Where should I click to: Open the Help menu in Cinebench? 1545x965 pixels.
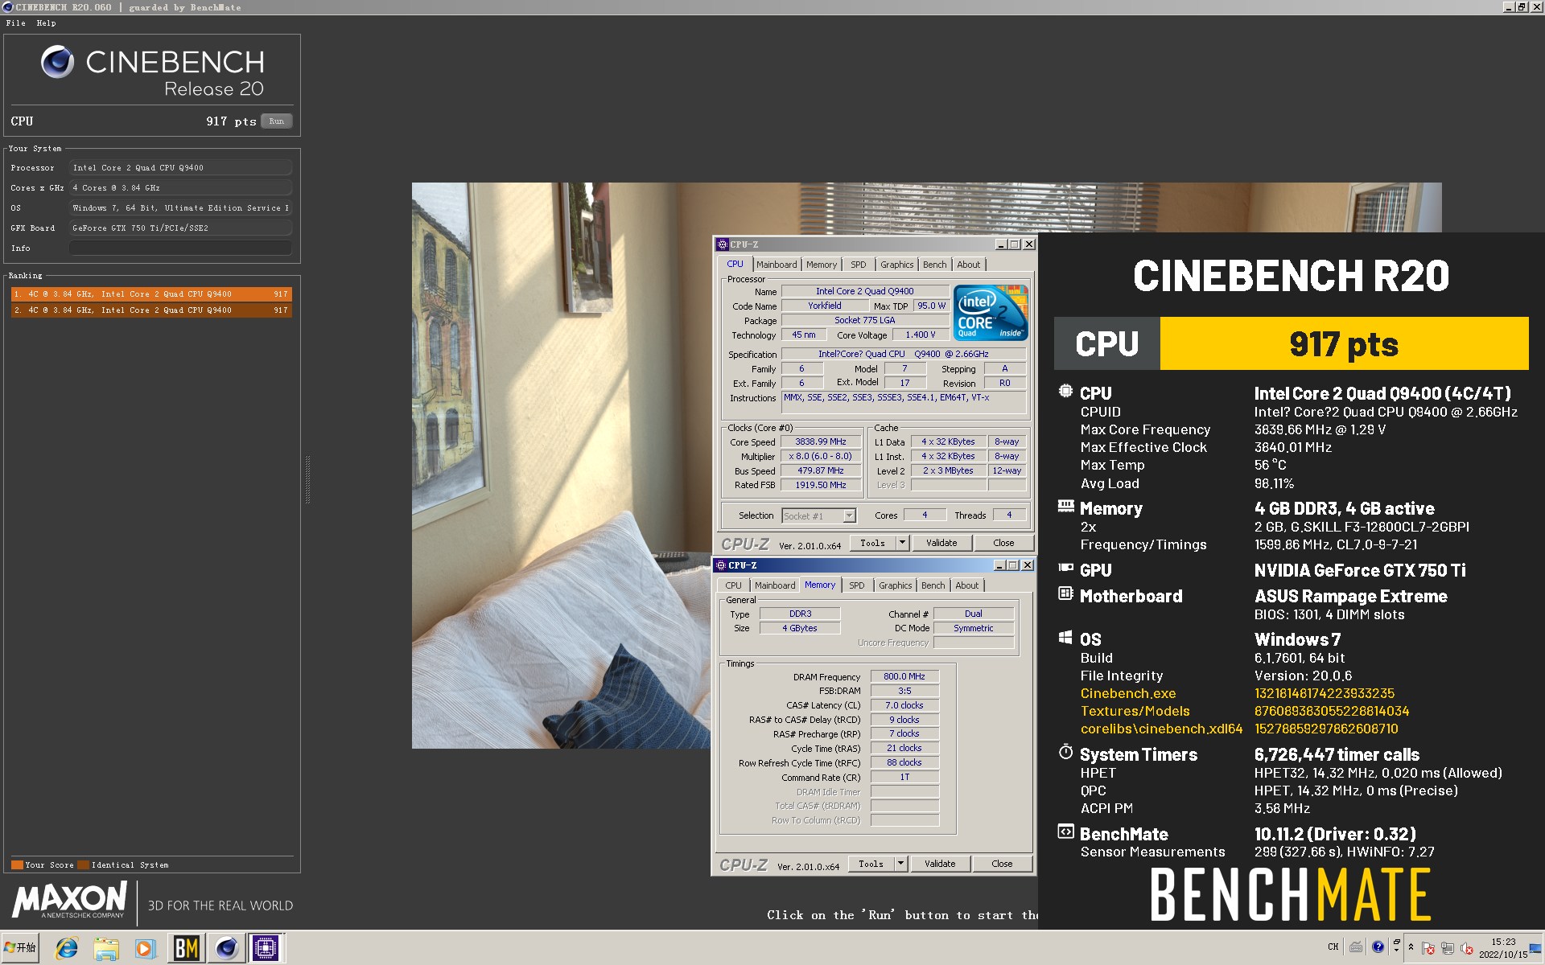pos(46,23)
